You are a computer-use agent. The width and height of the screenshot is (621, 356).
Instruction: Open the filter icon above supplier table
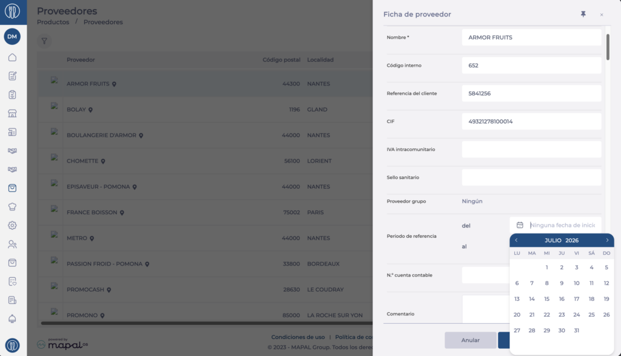click(x=44, y=41)
